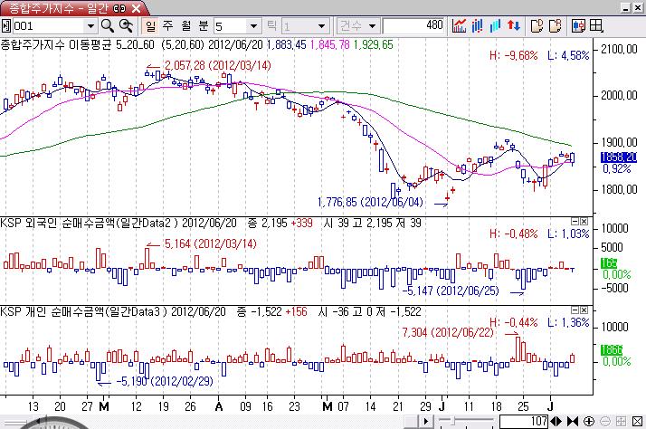The image size is (646, 429).
Task: Click the second magnifier icon with arrow
Action: coord(127,25)
